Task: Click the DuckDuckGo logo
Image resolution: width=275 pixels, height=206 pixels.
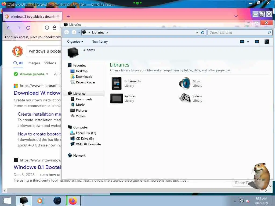Action: coord(18,51)
